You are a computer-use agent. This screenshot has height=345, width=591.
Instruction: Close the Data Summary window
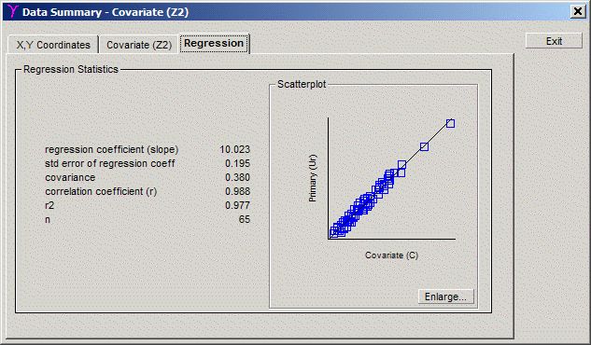[577, 12]
